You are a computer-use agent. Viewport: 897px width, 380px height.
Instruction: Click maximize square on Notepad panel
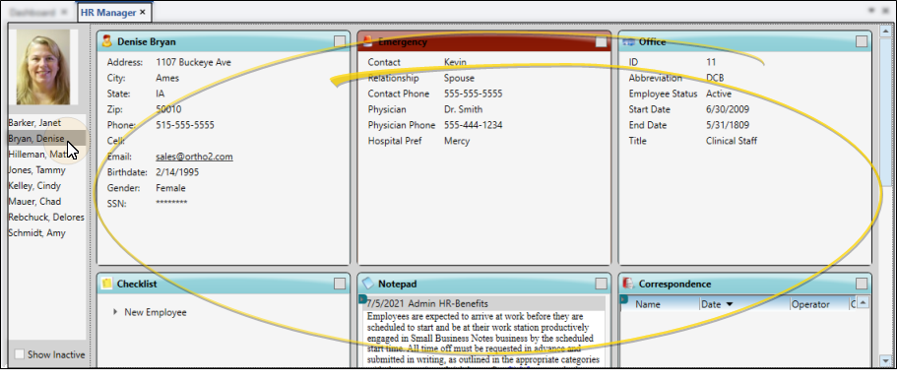tap(601, 284)
